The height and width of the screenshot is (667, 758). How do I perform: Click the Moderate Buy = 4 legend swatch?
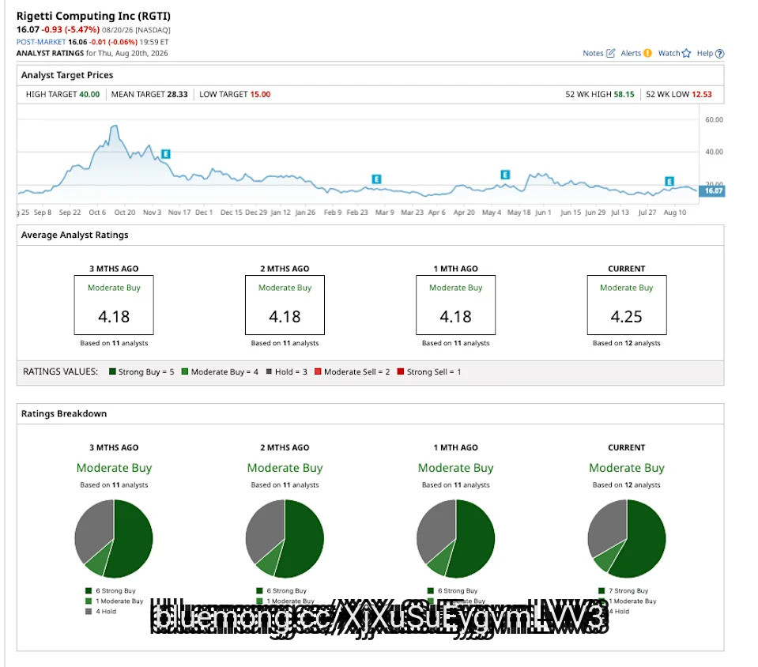185,371
